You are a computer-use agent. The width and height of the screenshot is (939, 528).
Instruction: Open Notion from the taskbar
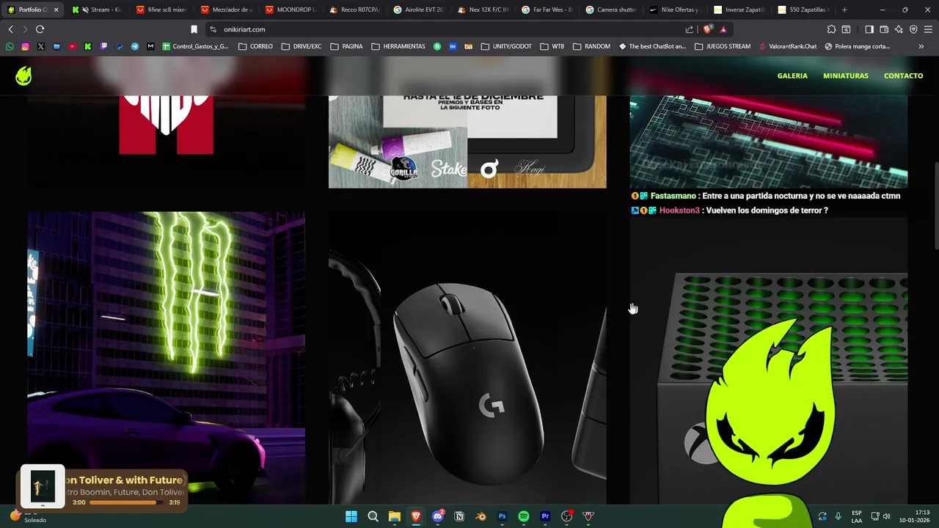(x=459, y=516)
